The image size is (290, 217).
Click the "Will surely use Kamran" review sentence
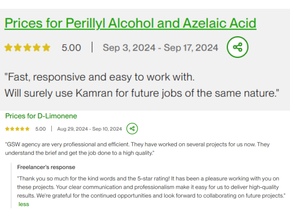142,93
